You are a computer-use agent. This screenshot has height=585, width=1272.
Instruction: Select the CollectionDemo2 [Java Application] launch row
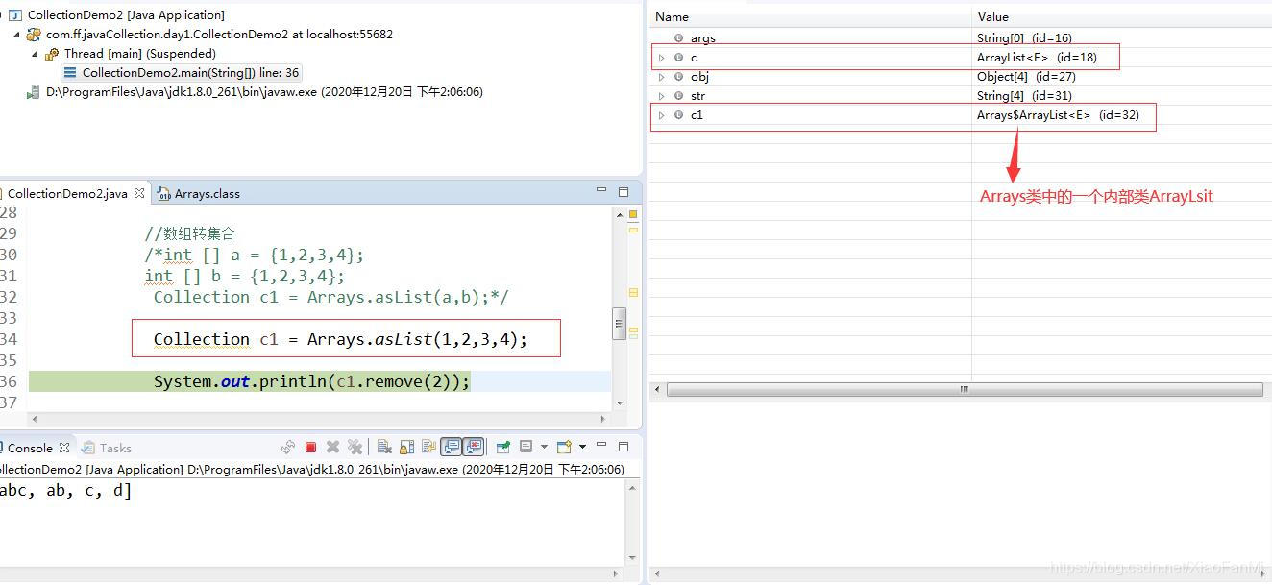pos(126,14)
